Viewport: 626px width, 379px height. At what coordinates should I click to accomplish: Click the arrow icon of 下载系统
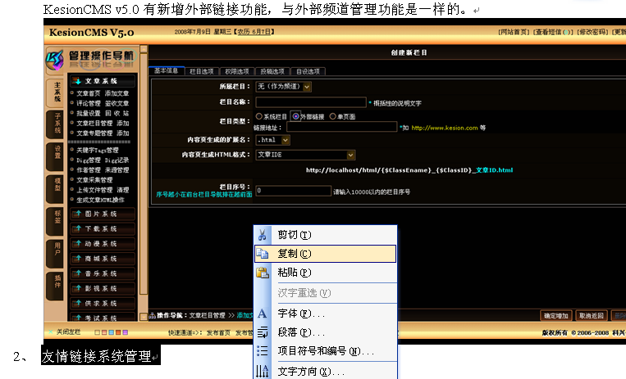coord(77,228)
